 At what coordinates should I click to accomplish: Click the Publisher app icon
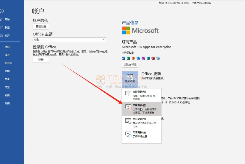coord(148,58)
